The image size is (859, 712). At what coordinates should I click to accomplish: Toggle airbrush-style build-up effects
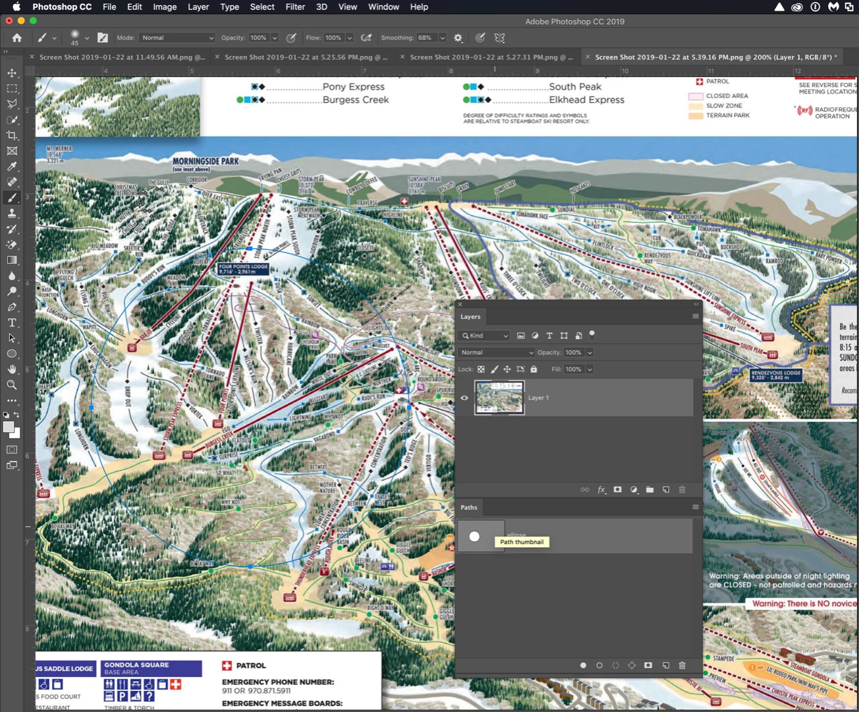tap(367, 38)
